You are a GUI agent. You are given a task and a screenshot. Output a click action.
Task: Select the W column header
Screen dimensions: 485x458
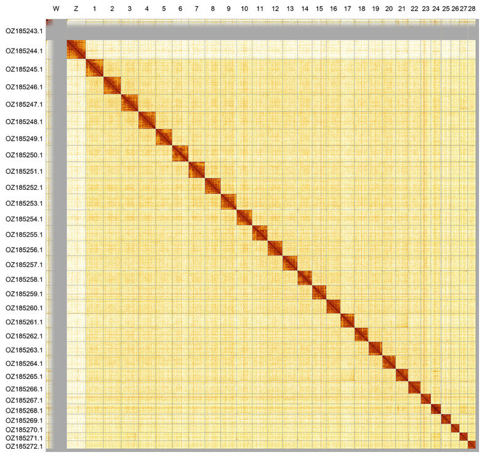click(56, 9)
